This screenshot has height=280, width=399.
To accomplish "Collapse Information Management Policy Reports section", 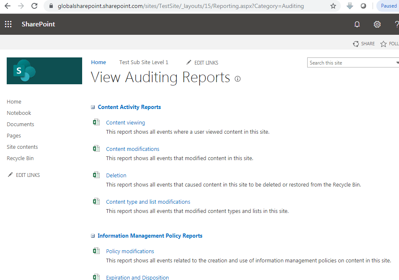I will pyautogui.click(x=93, y=236).
